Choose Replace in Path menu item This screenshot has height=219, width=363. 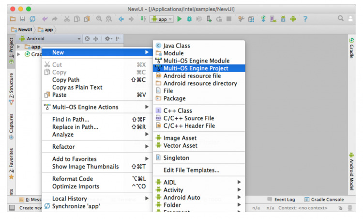point(97,127)
